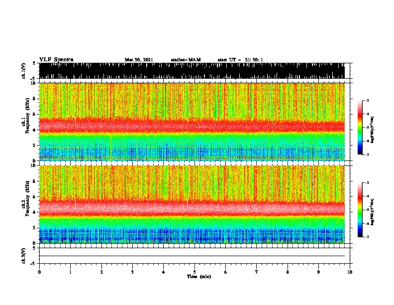Click the '-3' label on ch.2 colorbar
This screenshot has width=394, height=305.
(x=367, y=183)
